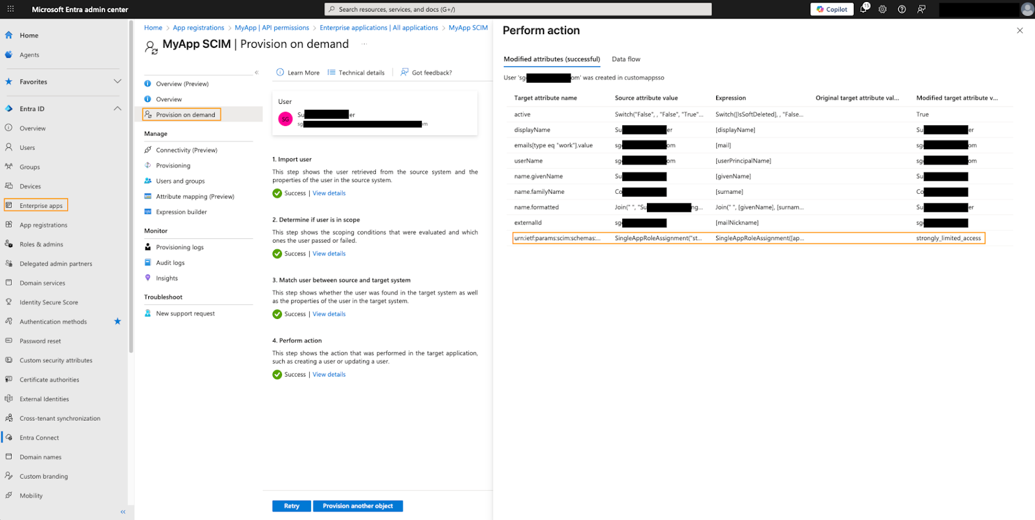Open settings gear in top bar
Image resolution: width=1035 pixels, height=520 pixels.
point(882,9)
